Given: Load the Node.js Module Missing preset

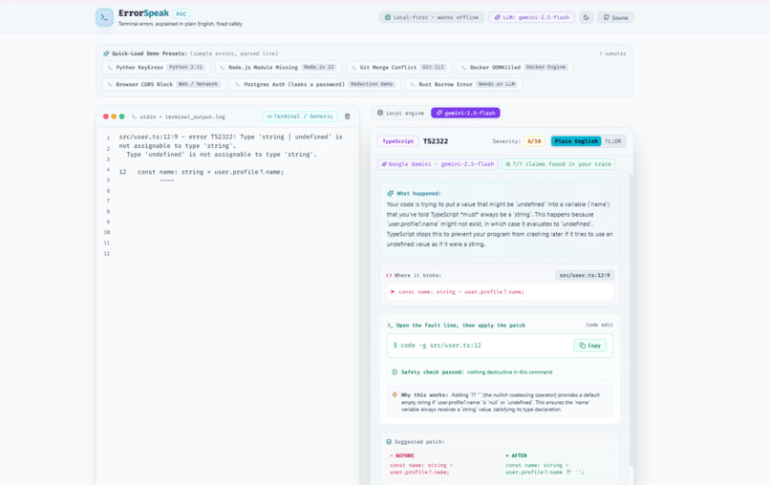Looking at the screenshot, I should [278, 67].
